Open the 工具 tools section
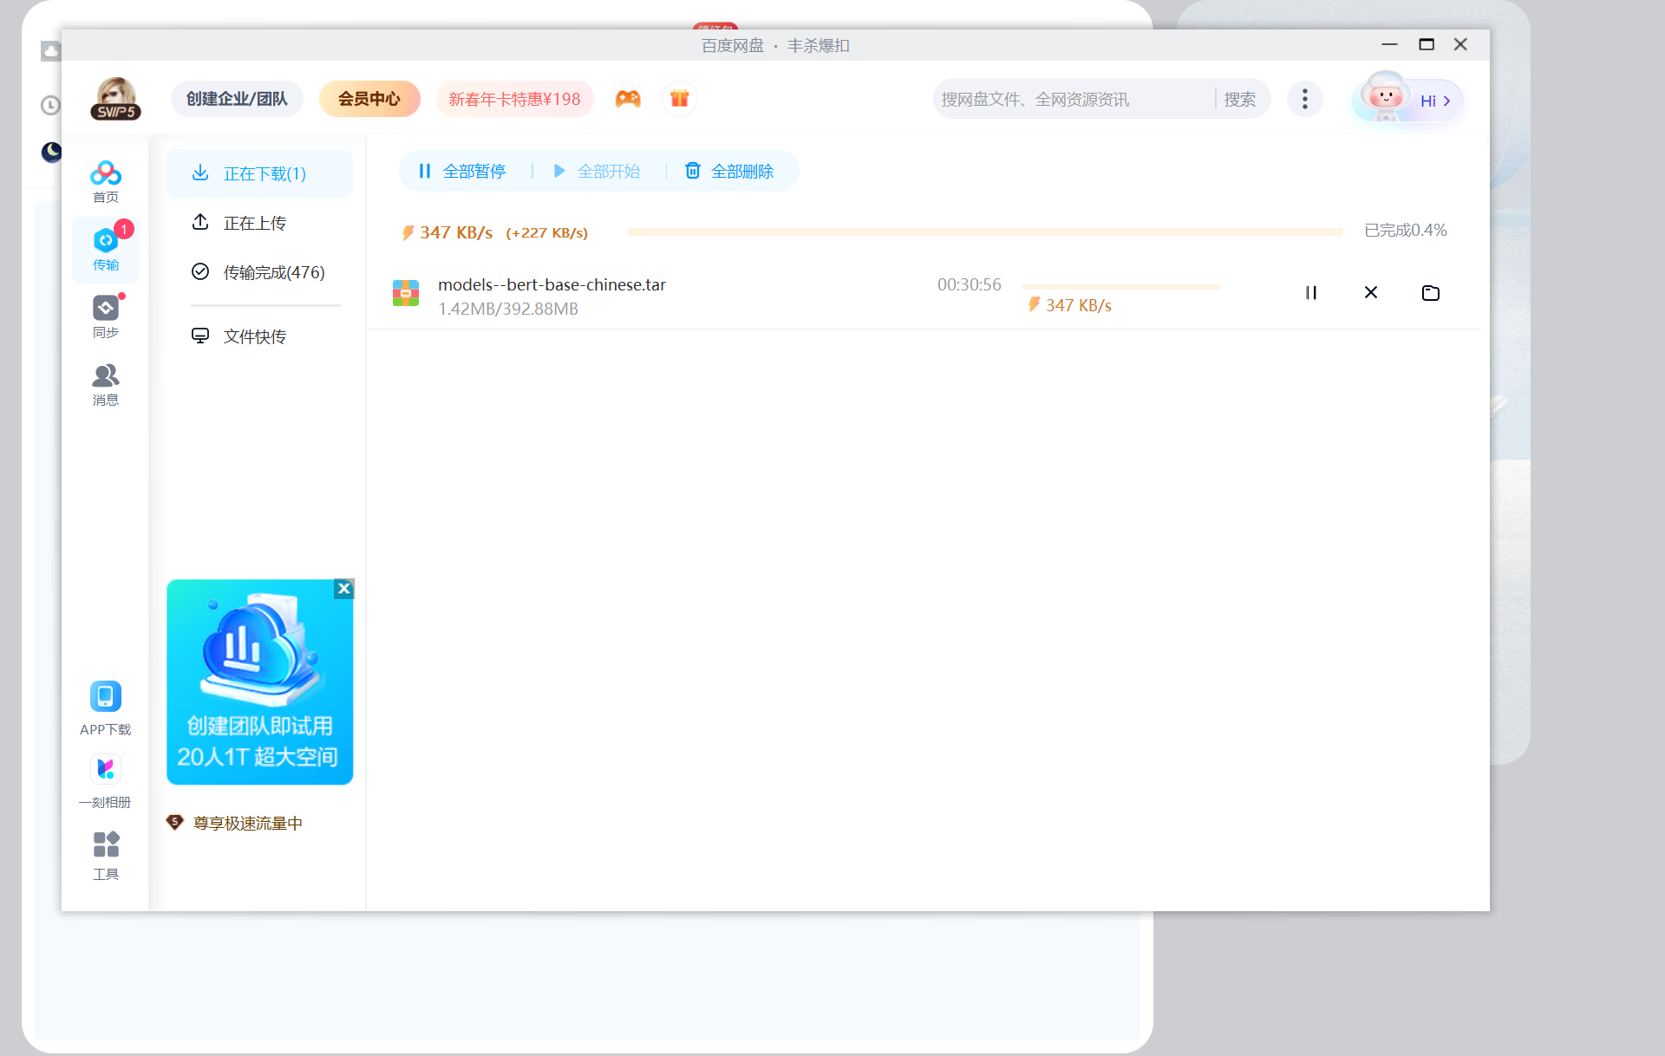This screenshot has width=1665, height=1056. pyautogui.click(x=105, y=854)
